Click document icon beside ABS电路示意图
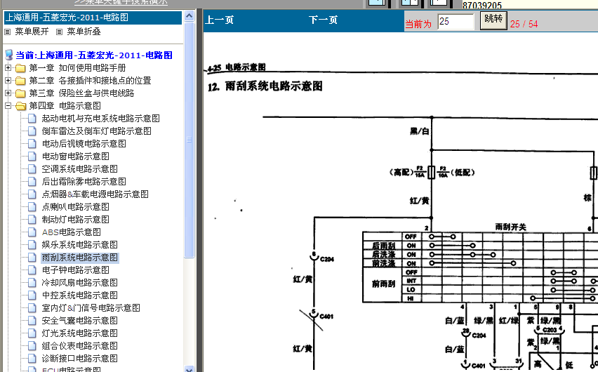Viewport: 598px width, 372px height. click(32, 232)
